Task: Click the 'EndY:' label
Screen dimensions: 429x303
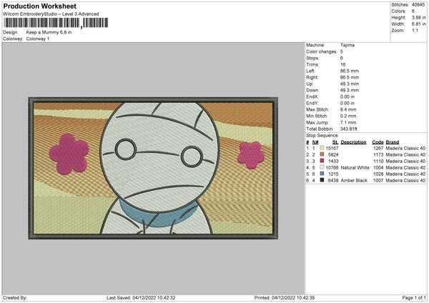Action: click(312, 103)
